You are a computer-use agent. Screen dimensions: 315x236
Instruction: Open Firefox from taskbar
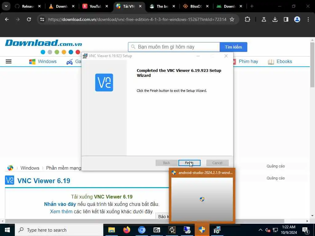[x=126, y=230]
